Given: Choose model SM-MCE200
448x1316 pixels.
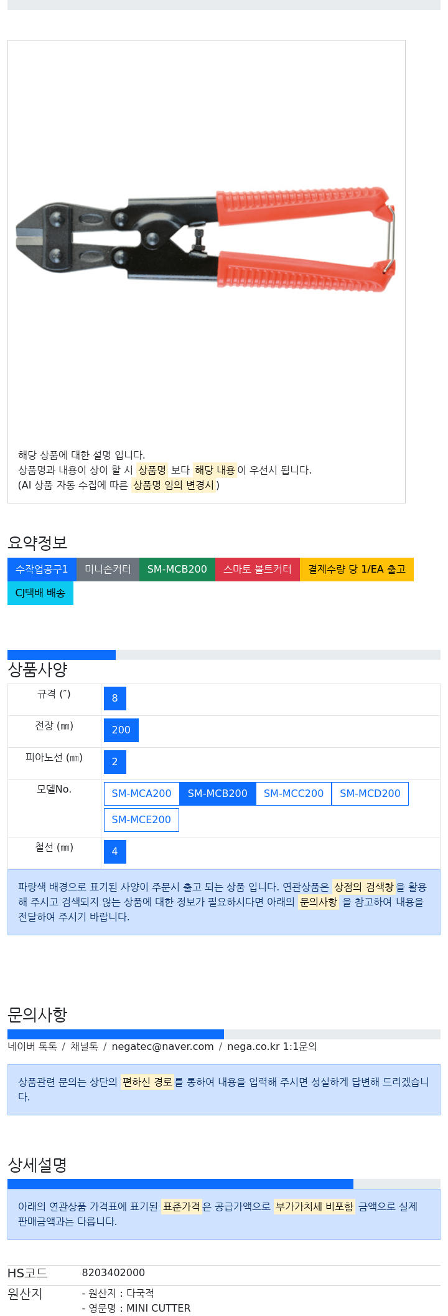Looking at the screenshot, I should 141,820.
